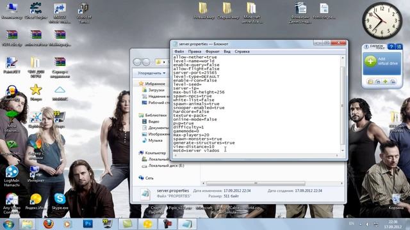Open Яндекс.Интернет desktop icon
Screen dimensions: 410x230
tap(36, 201)
